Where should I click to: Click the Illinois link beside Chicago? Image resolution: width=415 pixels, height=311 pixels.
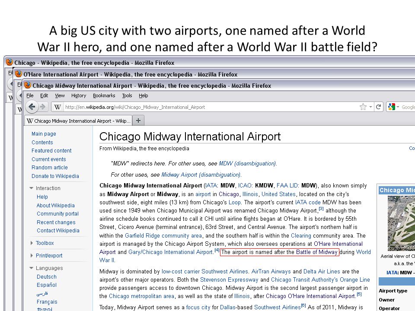pos(250,194)
